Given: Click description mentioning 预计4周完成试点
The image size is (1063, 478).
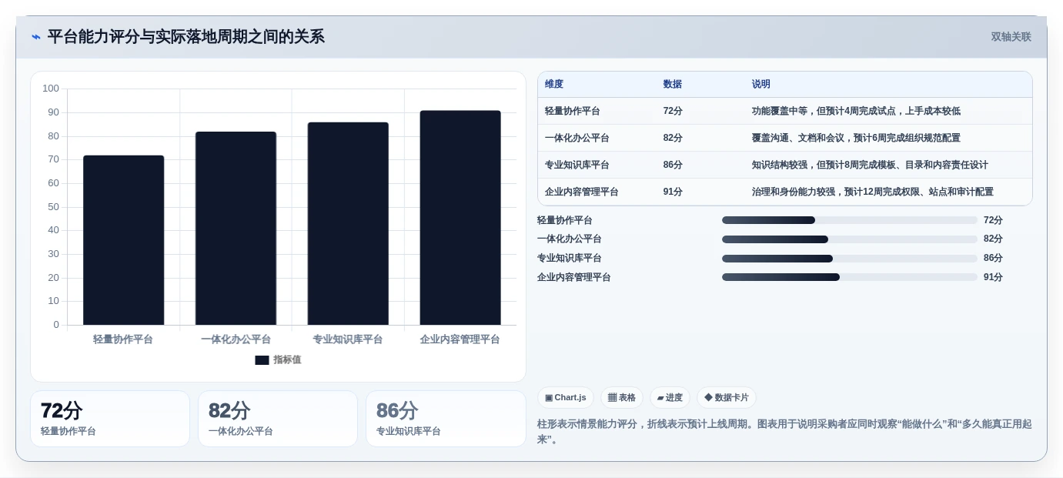Looking at the screenshot, I should [x=856, y=111].
